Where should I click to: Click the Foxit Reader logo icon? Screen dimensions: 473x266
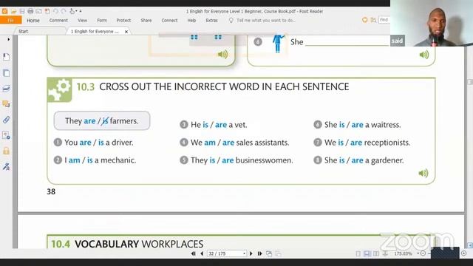(x=5, y=11)
